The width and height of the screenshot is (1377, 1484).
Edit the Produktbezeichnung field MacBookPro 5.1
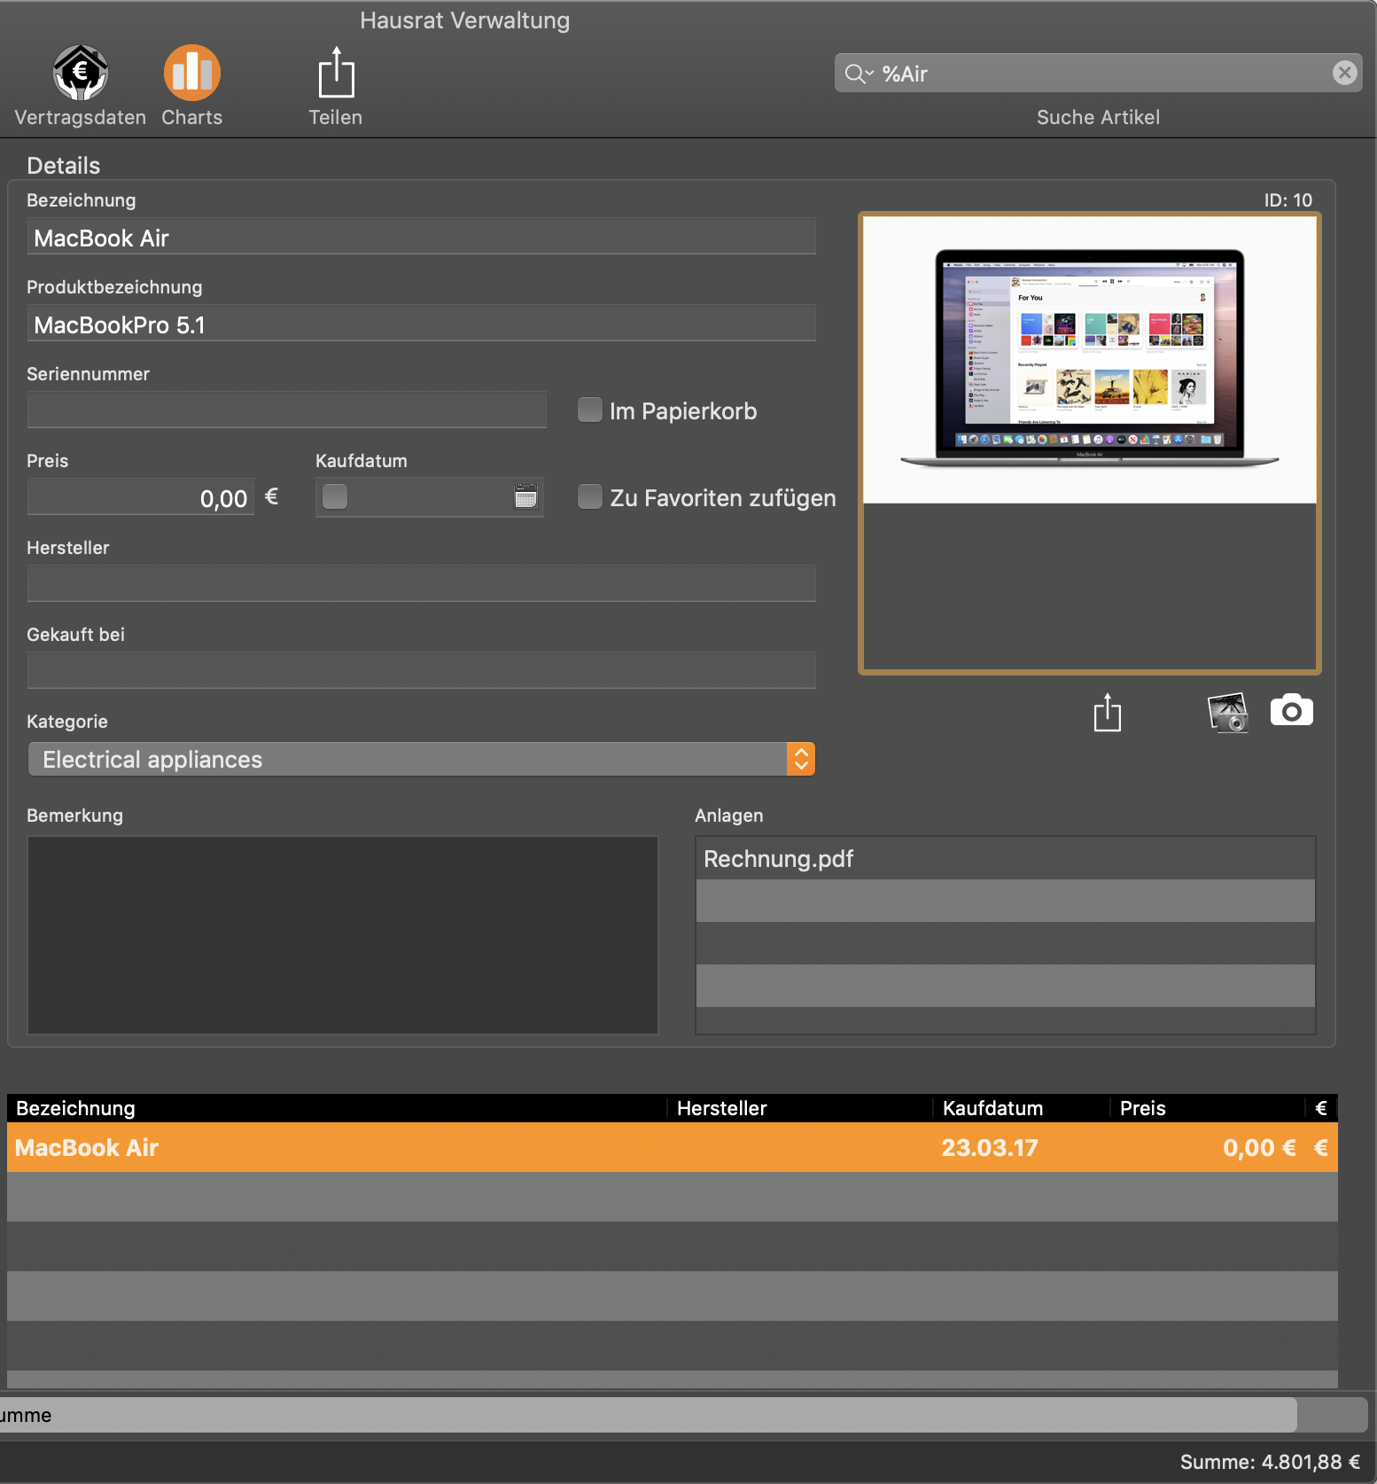click(x=422, y=324)
